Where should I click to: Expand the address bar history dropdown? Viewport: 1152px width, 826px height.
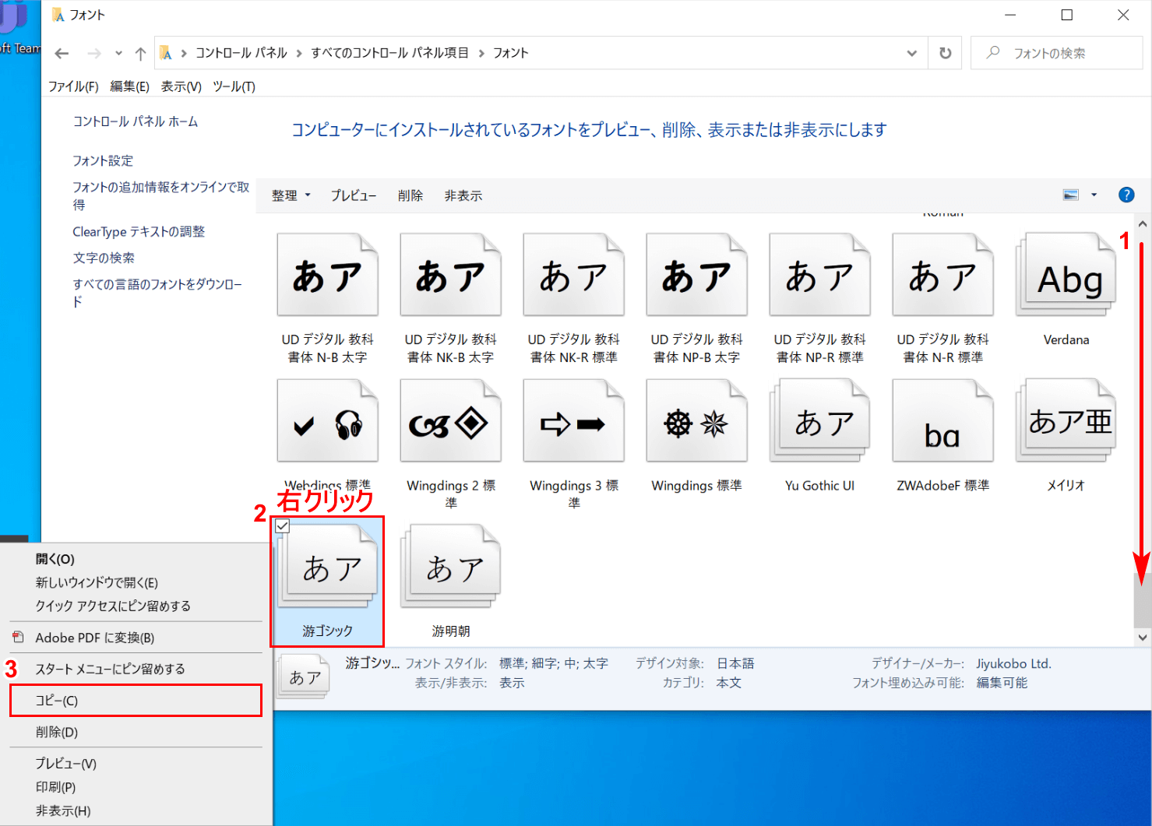pyautogui.click(x=912, y=53)
